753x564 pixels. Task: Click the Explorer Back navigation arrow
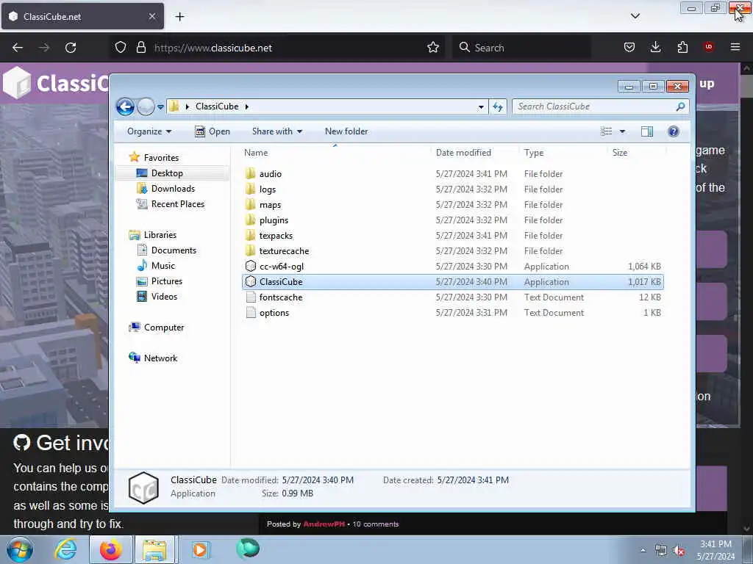[125, 106]
